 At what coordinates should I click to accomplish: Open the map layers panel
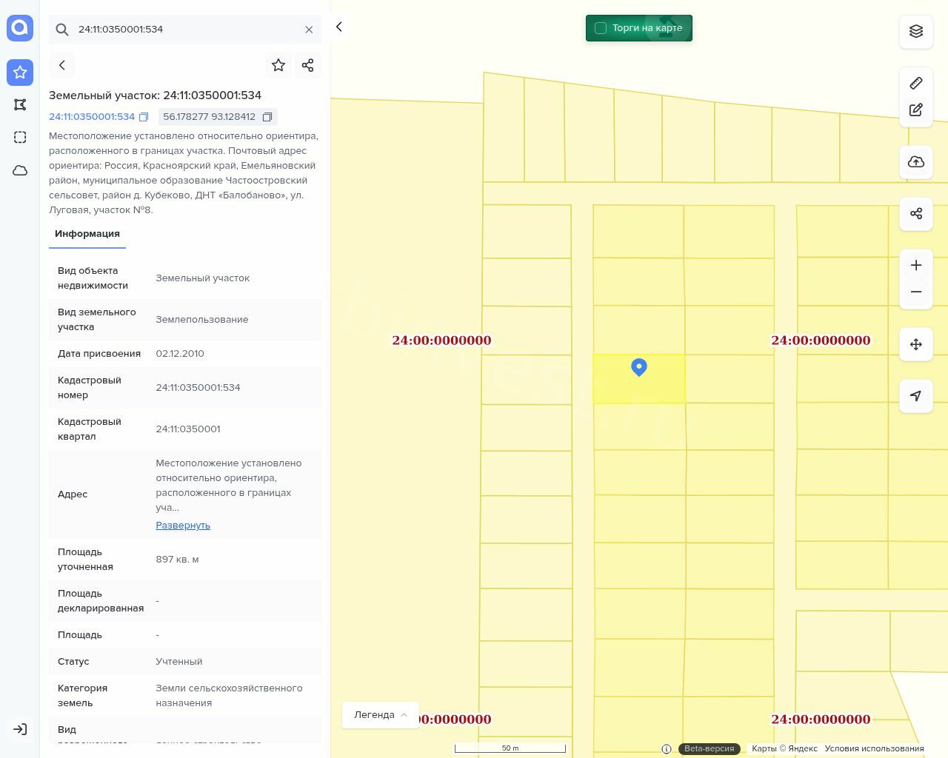coord(916,31)
